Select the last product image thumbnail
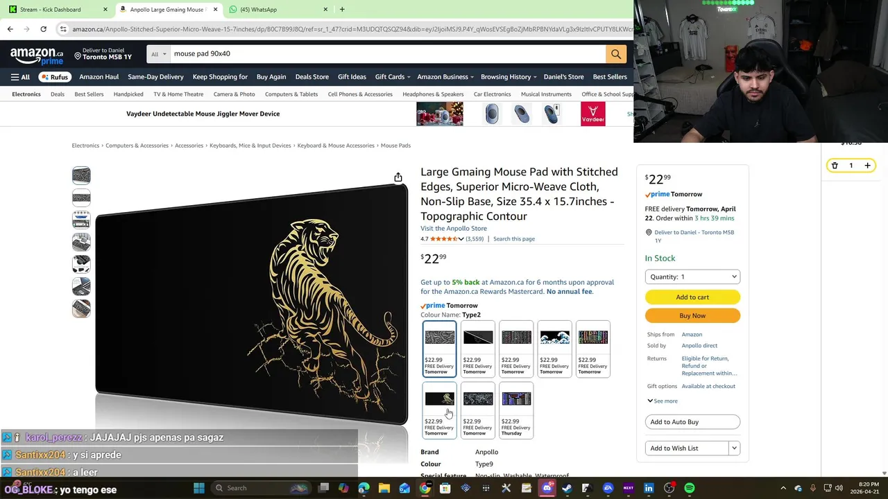The height and width of the screenshot is (499, 888). click(x=81, y=308)
